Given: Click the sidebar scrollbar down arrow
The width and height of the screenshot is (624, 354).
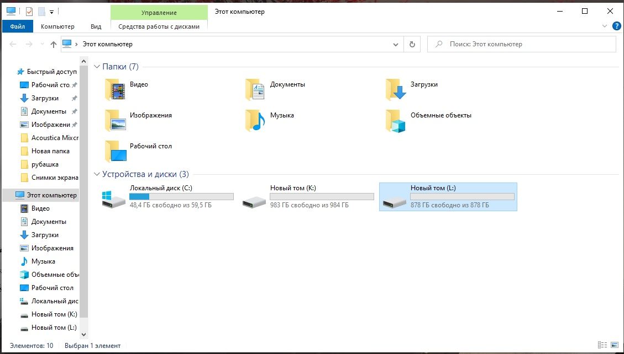Looking at the screenshot, I should pyautogui.click(x=83, y=335).
